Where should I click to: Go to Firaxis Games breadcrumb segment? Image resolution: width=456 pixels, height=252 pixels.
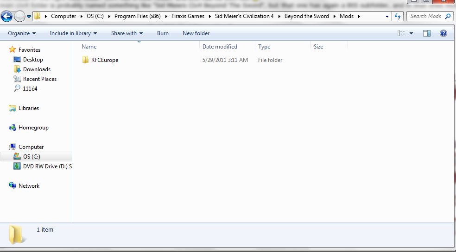tap(188, 16)
